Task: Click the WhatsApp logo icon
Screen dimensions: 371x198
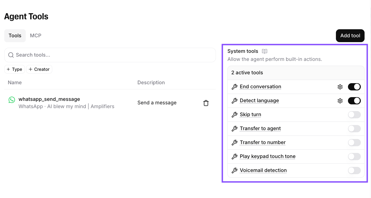Action: tap(12, 100)
